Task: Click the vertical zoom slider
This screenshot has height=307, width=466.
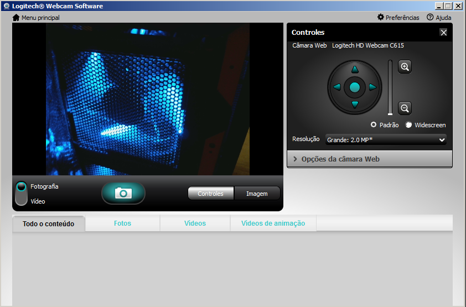Action: [390, 87]
